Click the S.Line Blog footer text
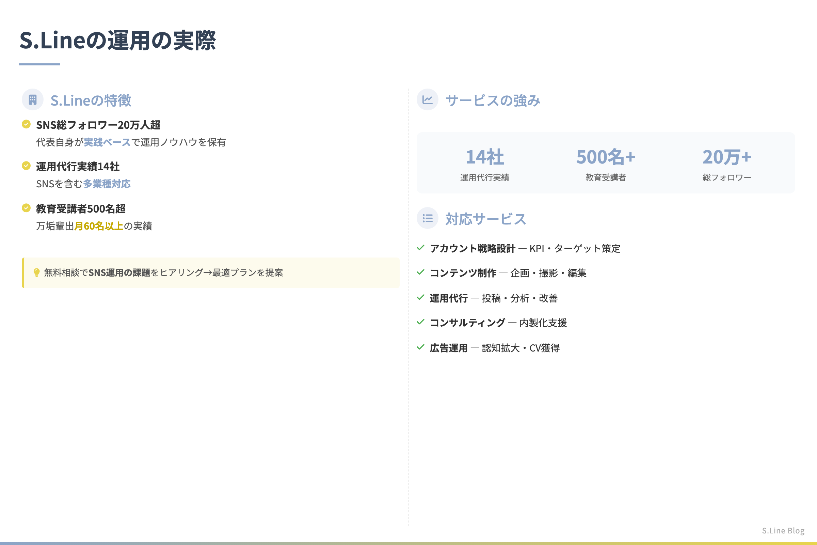The height and width of the screenshot is (545, 817). click(x=783, y=531)
